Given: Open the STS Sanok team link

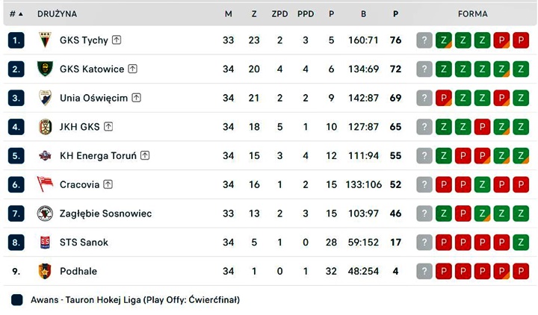Looking at the screenshot, I should (84, 243).
